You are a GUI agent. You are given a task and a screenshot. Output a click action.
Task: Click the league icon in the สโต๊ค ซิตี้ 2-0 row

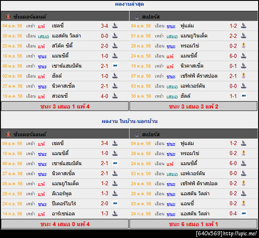tap(115, 46)
